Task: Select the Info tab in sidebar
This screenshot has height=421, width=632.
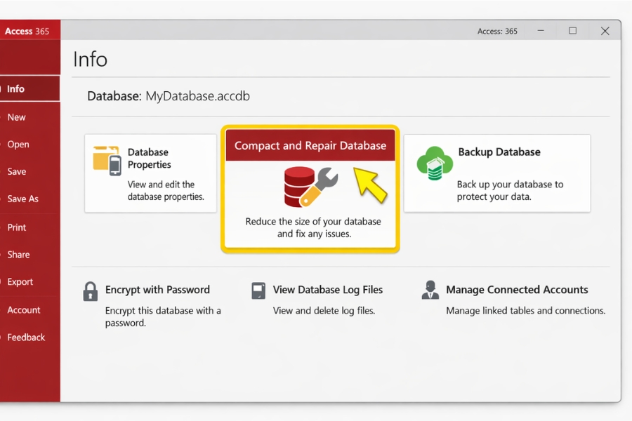Action: (16, 89)
